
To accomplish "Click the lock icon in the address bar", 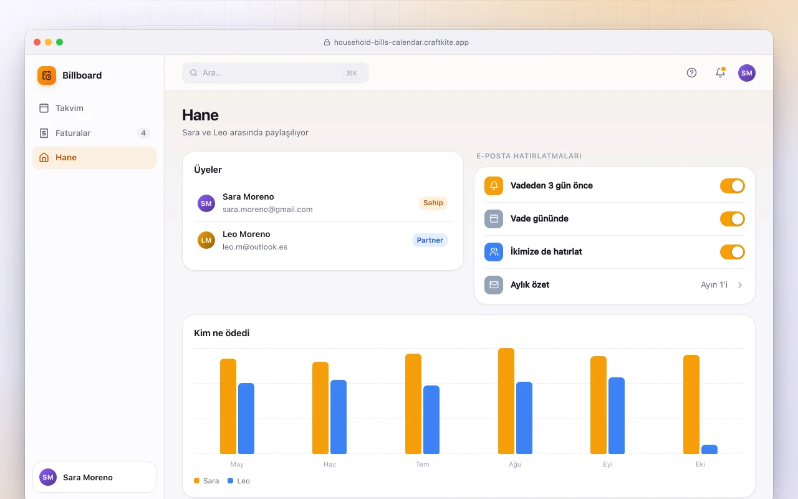I will click(327, 42).
